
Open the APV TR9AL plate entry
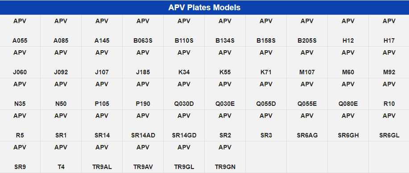(x=102, y=157)
